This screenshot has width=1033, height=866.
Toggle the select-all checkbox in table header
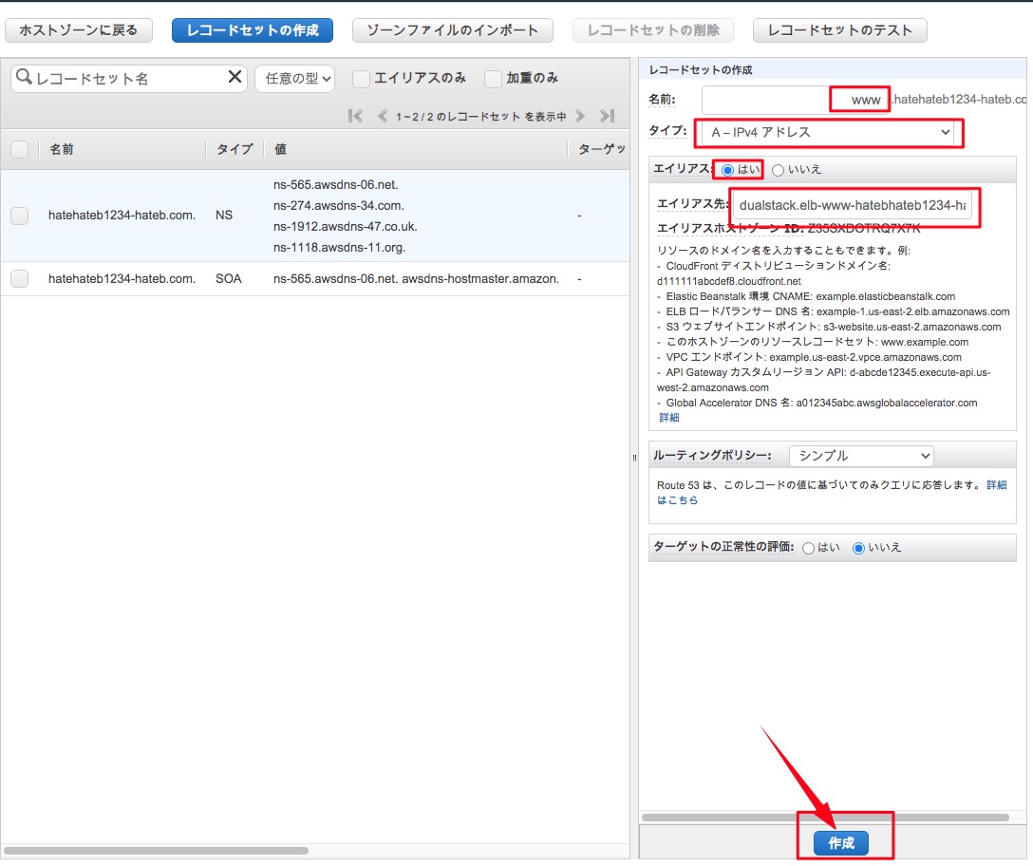20,150
